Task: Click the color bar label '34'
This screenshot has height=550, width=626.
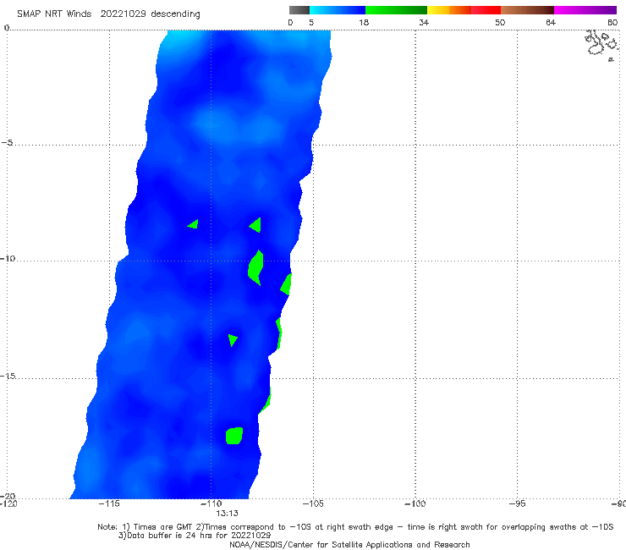Action: click(424, 22)
